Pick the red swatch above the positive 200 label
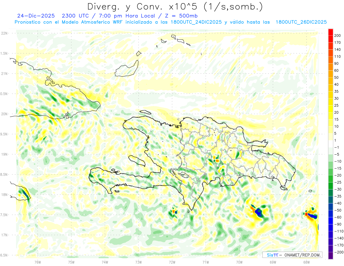The image size is (344, 266). pos(331,32)
